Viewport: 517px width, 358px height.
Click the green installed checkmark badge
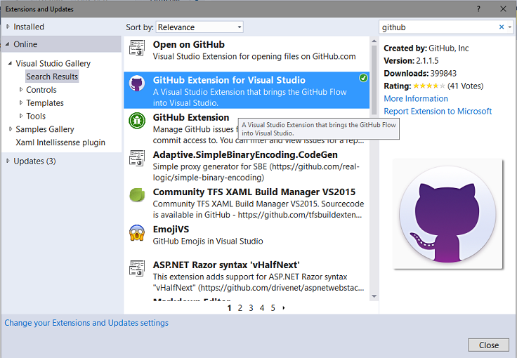363,78
